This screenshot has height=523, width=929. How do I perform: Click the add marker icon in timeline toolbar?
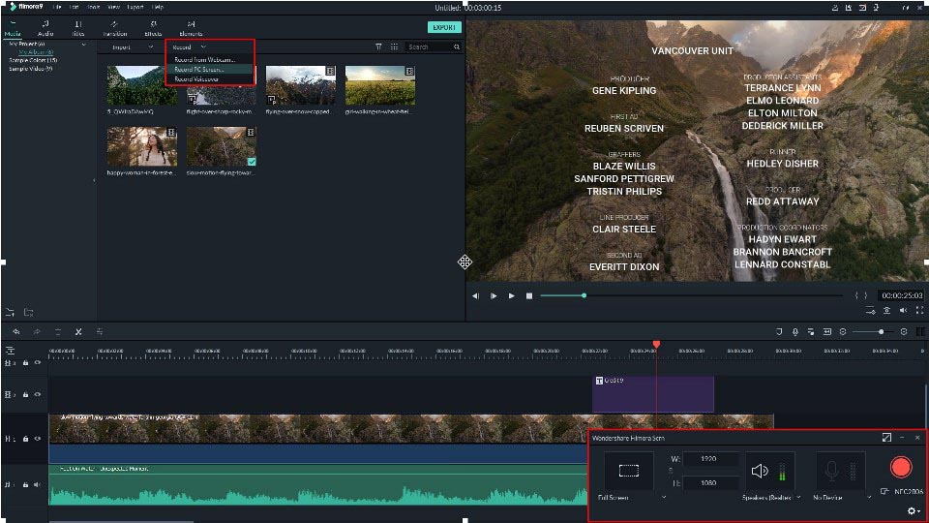779,332
